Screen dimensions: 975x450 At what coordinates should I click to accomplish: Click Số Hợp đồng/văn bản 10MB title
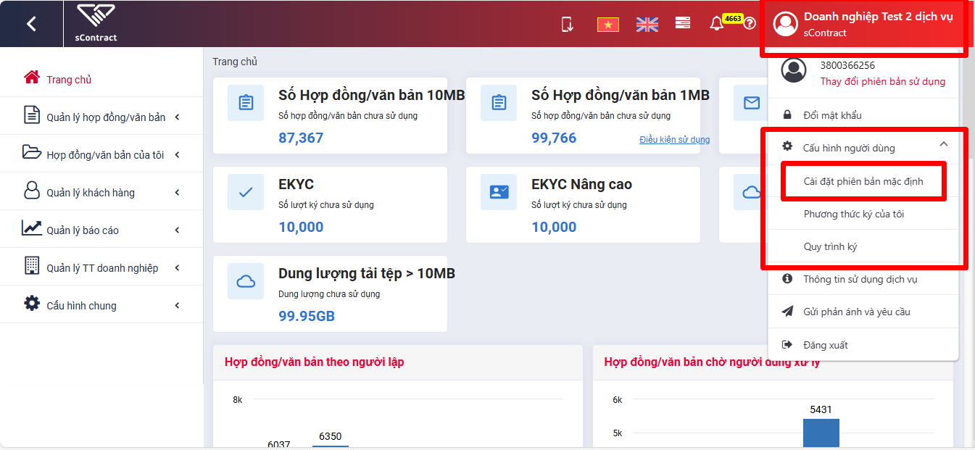(x=371, y=95)
